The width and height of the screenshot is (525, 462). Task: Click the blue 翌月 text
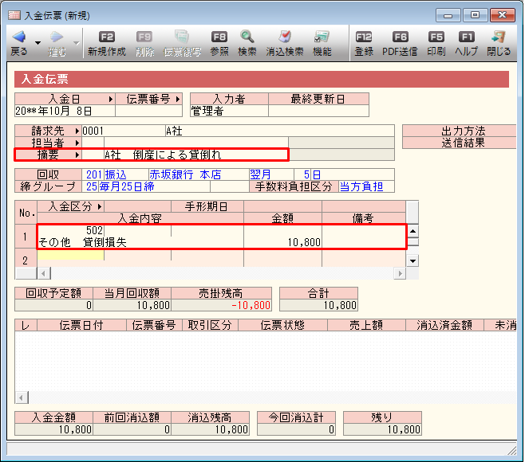coord(260,174)
